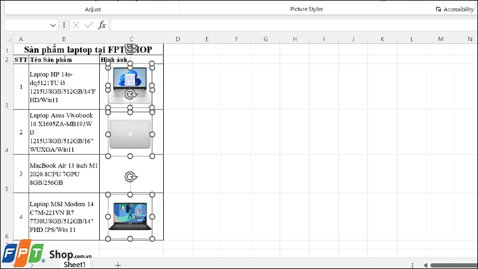Select column K header
The image size is (478, 269).
pos(382,39)
